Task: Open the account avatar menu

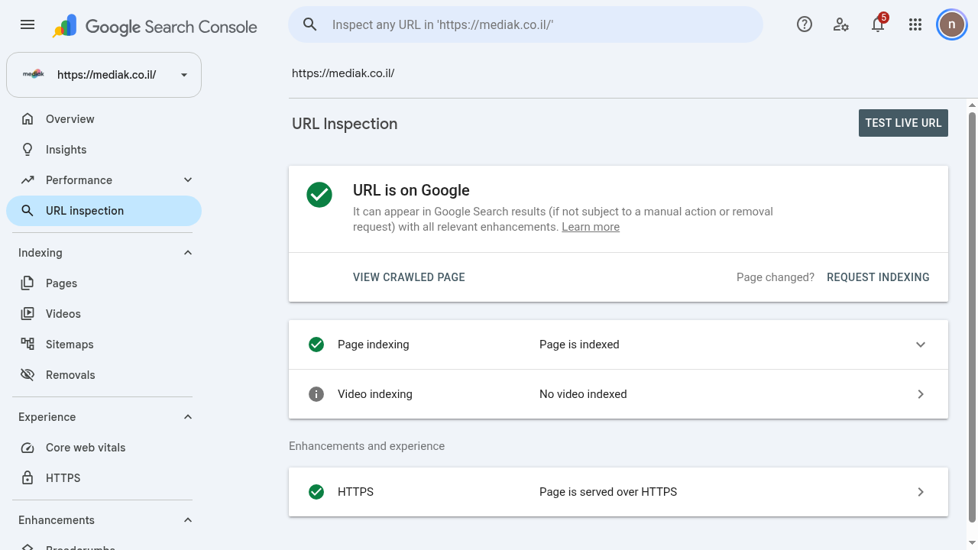Action: click(952, 24)
